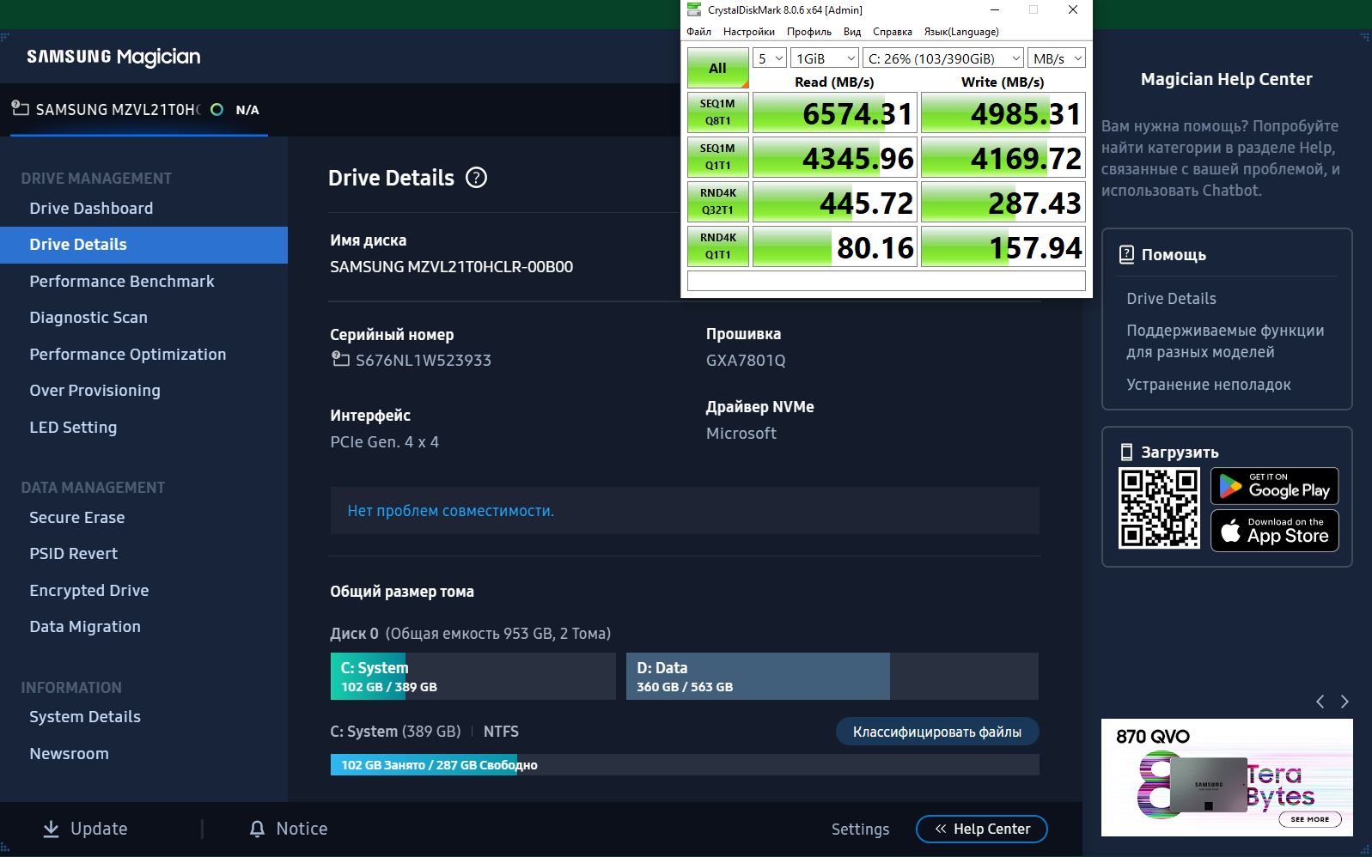Run the RND4K Q32T1 test
The image size is (1372, 857).
[718, 202]
